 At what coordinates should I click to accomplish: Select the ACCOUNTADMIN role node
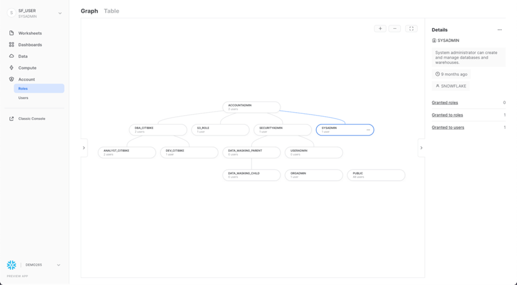click(x=251, y=107)
